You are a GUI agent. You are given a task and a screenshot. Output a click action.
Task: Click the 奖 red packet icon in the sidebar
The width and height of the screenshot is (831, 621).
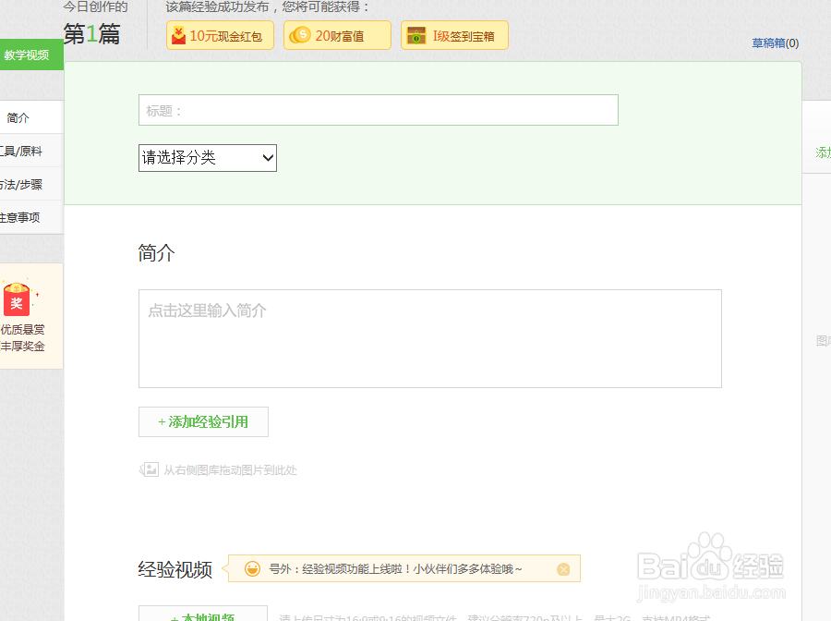(x=17, y=298)
